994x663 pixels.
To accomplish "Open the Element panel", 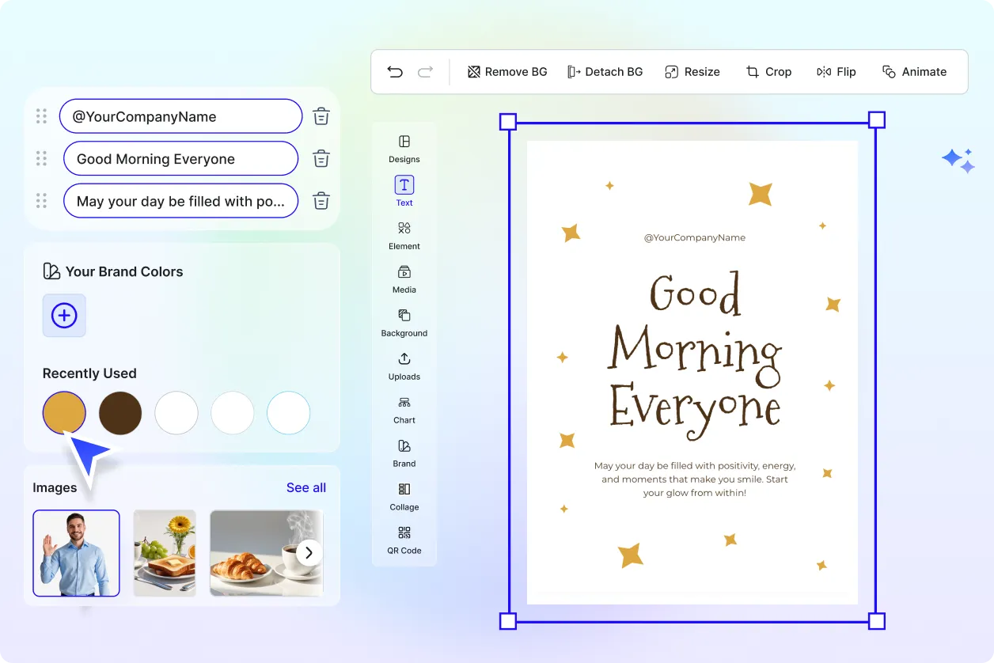I will 404,234.
